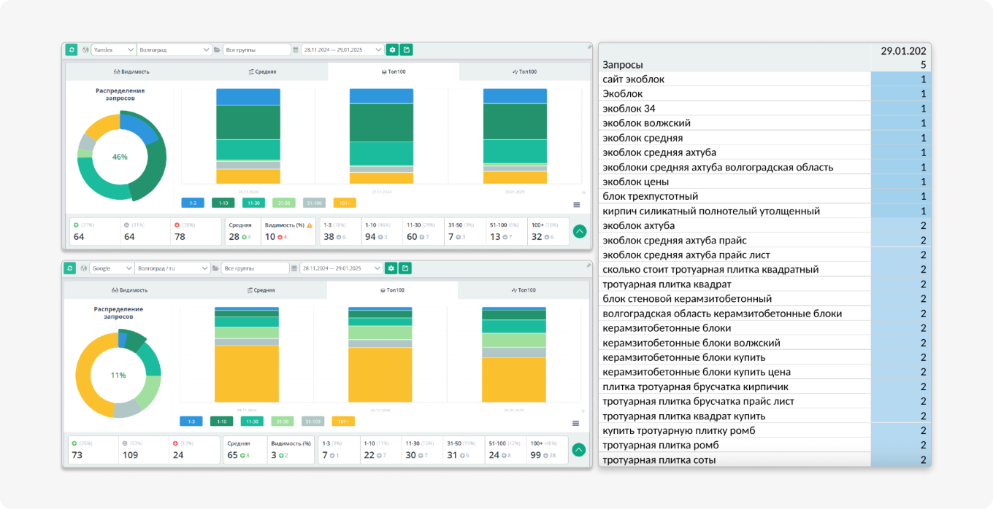This screenshot has width=993, height=509.
Task: Click the refresh icon in the Google panel
Action: tap(70, 268)
